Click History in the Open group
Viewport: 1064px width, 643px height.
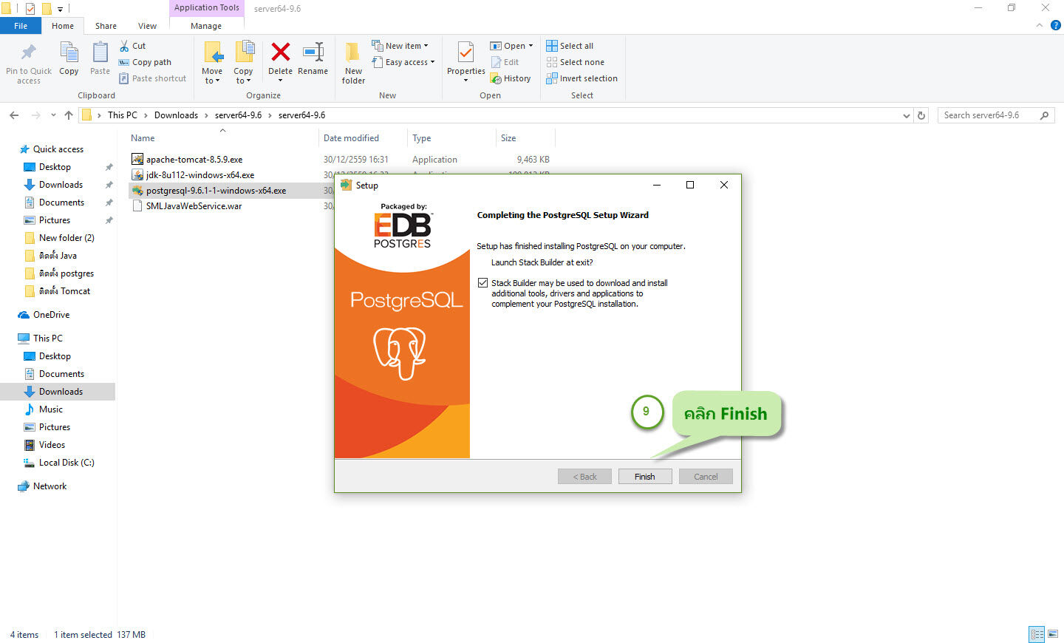tap(511, 78)
